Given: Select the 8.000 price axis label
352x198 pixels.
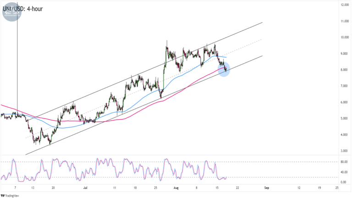Looking at the screenshot, I should (x=345, y=70).
